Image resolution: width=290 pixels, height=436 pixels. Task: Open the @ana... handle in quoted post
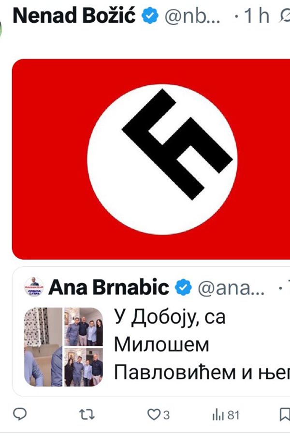[231, 288]
